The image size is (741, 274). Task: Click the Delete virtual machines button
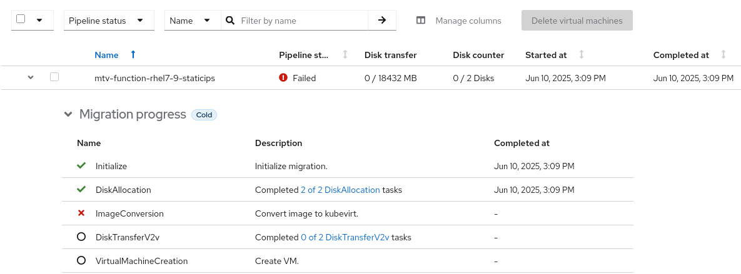[x=577, y=21]
